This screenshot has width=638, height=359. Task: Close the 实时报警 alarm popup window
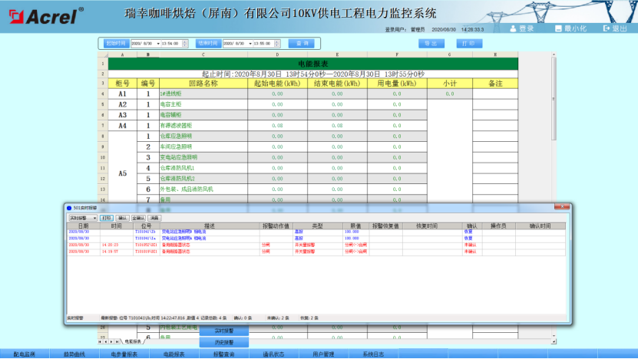(562, 208)
